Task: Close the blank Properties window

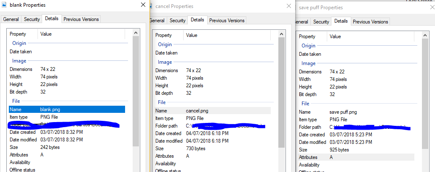Action: click(143, 5)
